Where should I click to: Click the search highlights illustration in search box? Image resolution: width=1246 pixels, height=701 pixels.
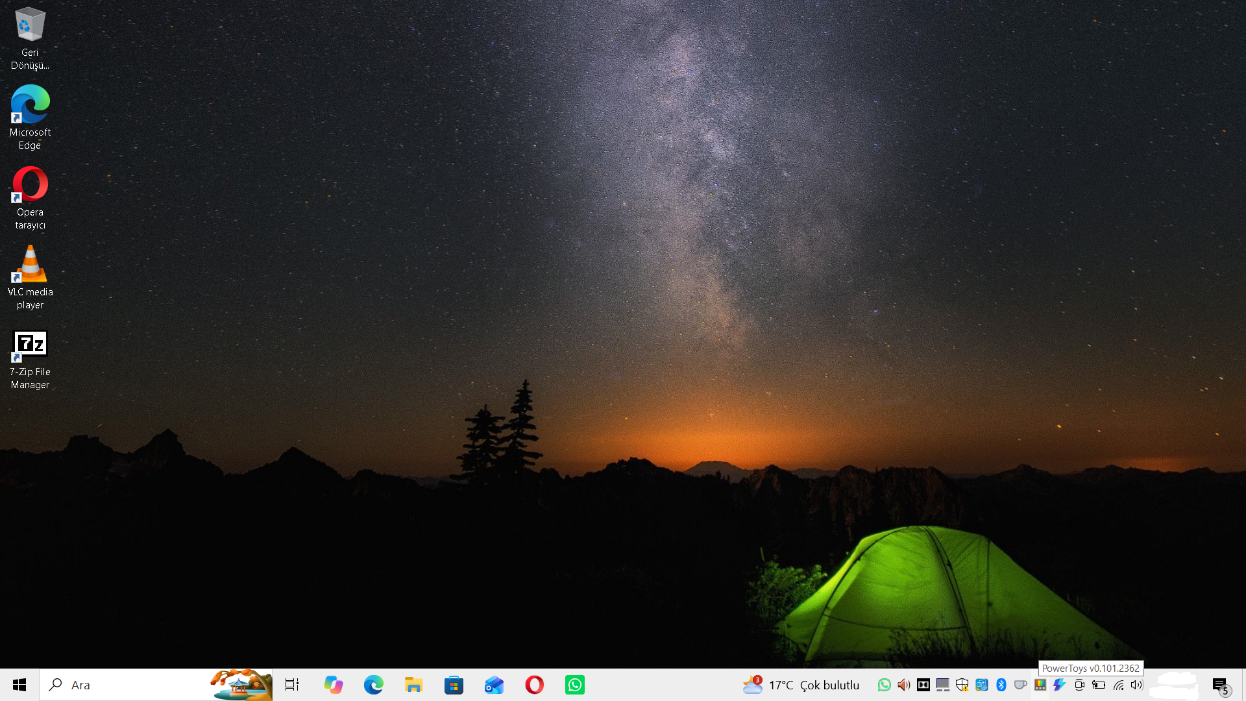coord(241,685)
